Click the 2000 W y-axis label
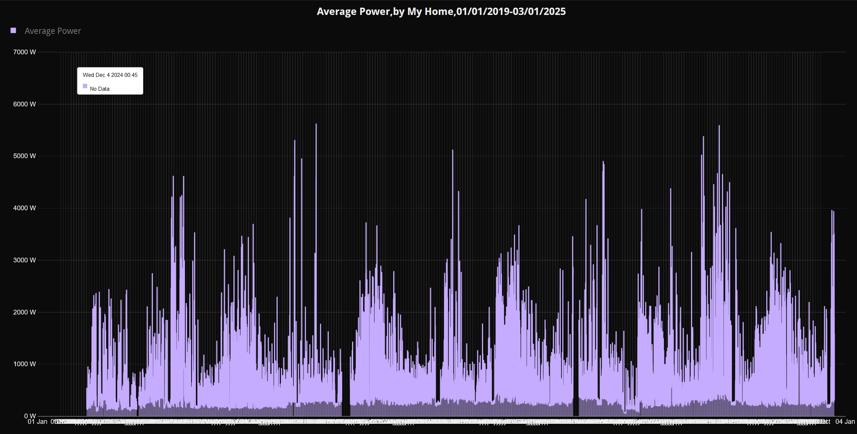This screenshot has width=857, height=434. [24, 312]
